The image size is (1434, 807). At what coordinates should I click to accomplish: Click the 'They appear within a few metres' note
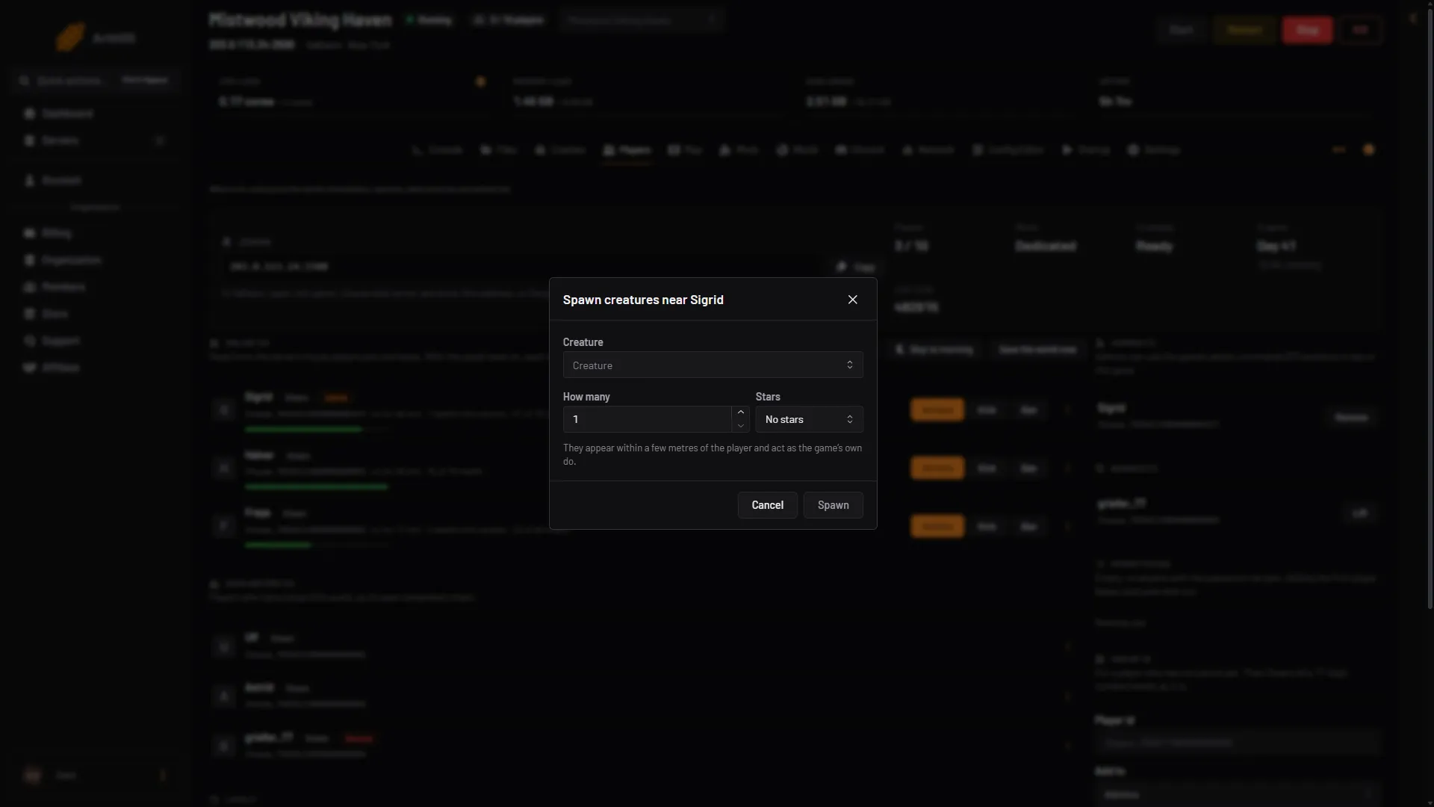coord(712,454)
